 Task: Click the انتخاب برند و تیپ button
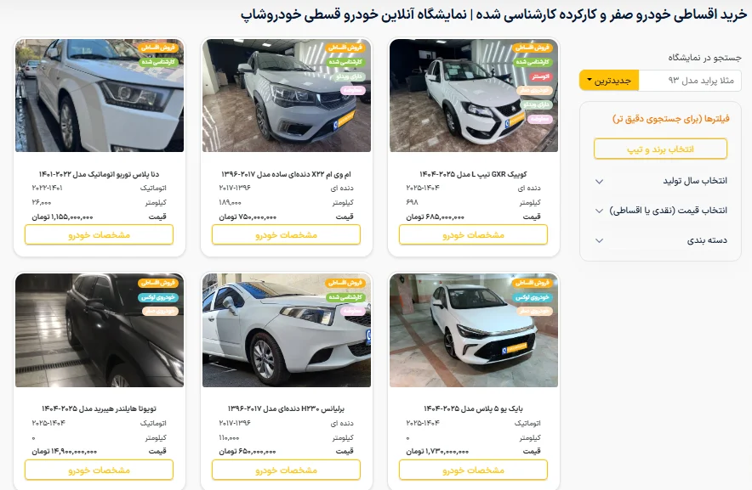660,149
